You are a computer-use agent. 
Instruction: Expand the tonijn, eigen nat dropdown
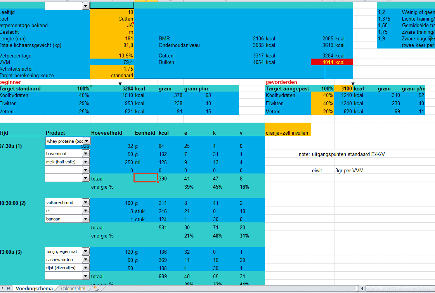86,251
